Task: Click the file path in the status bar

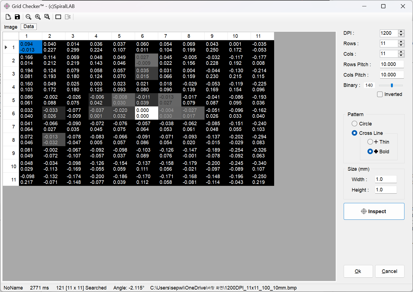Action: pyautogui.click(x=223, y=288)
